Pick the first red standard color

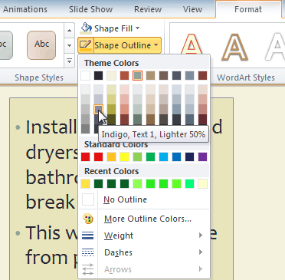[x=86, y=157]
